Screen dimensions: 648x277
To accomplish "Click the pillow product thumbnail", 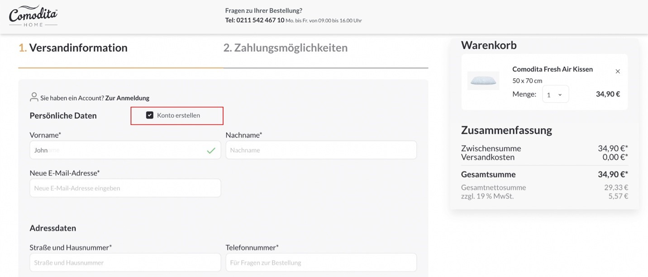I will point(483,81).
